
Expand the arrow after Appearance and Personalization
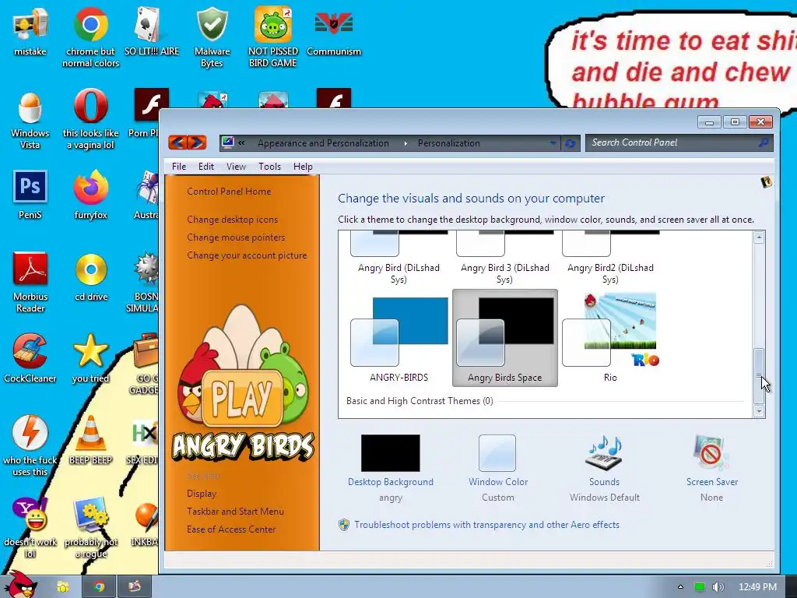pyautogui.click(x=405, y=143)
